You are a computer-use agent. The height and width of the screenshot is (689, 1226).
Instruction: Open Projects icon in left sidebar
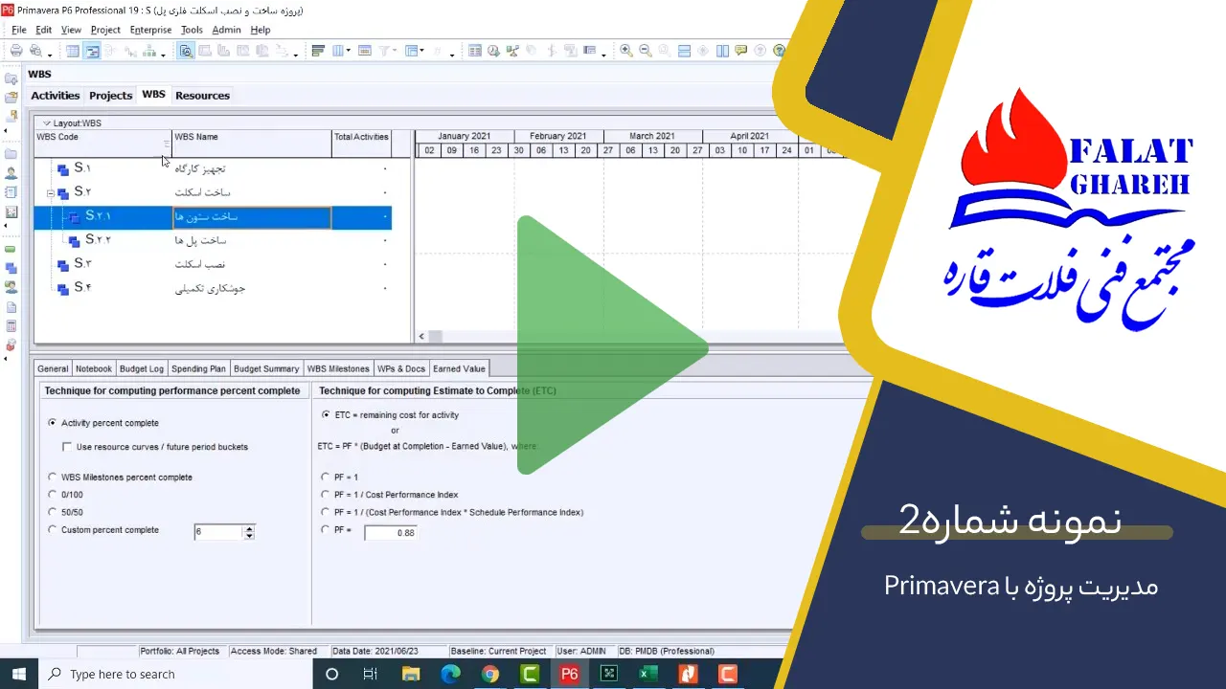click(11, 153)
